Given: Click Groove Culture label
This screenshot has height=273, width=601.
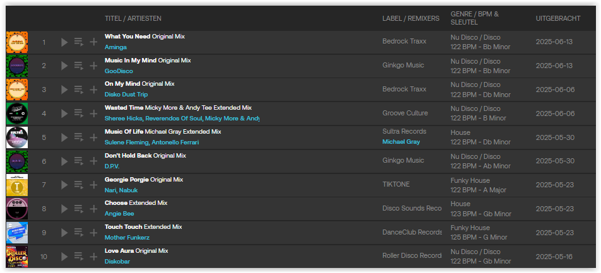Looking at the screenshot, I should [x=405, y=113].
